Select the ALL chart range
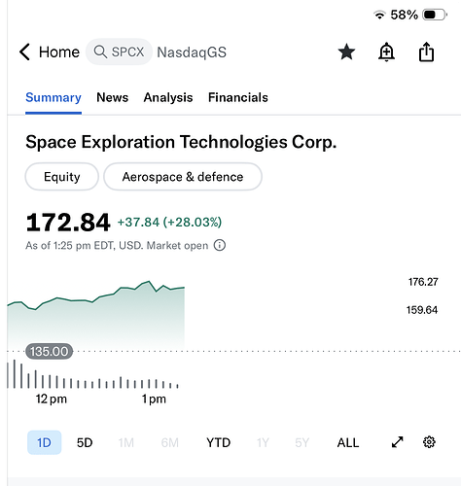Image resolution: width=461 pixels, height=486 pixels. click(x=348, y=442)
